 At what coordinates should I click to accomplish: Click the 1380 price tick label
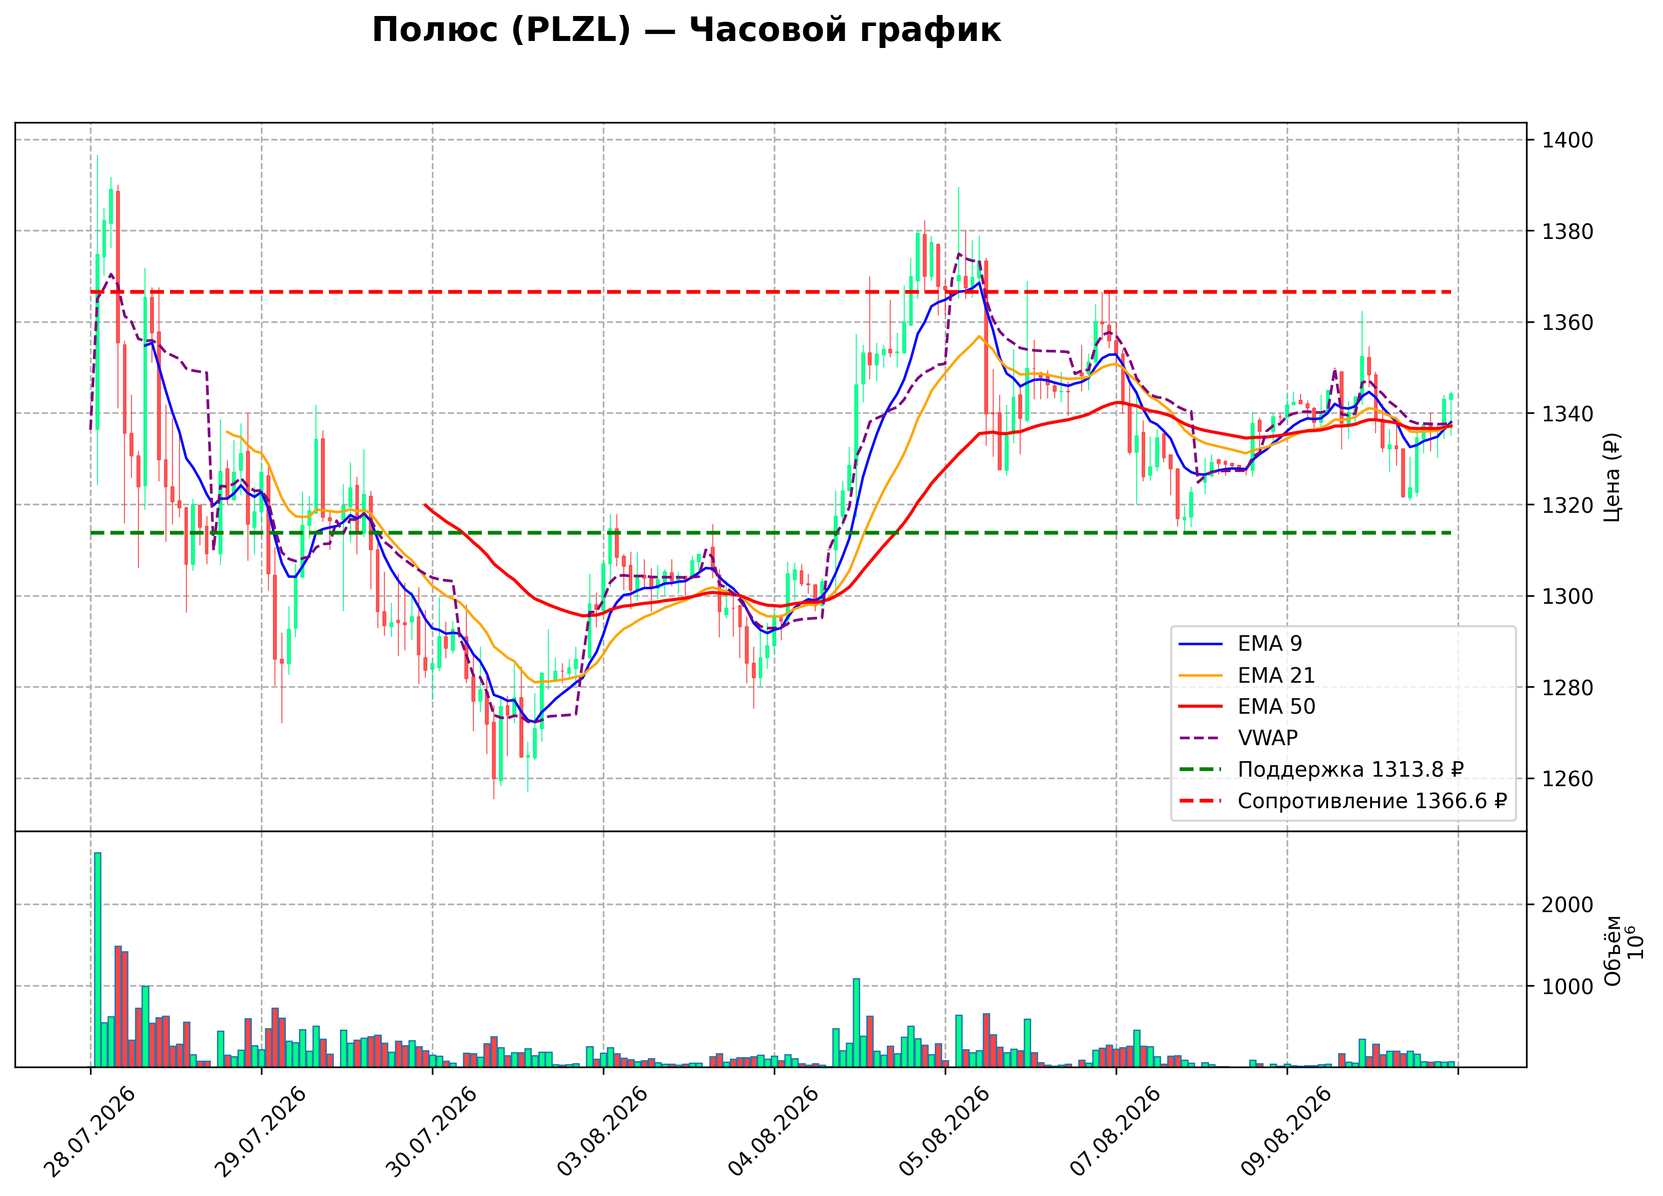coord(1567,232)
